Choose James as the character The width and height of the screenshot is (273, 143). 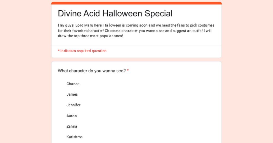pyautogui.click(x=72, y=95)
